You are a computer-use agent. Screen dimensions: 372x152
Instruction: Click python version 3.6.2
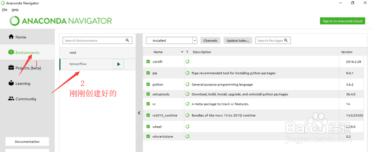click(x=350, y=84)
